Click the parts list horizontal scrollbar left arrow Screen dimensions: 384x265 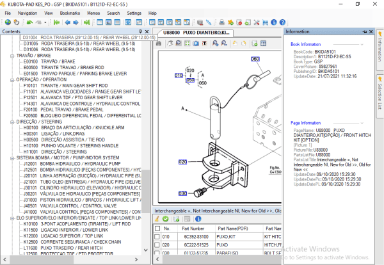tap(157, 259)
